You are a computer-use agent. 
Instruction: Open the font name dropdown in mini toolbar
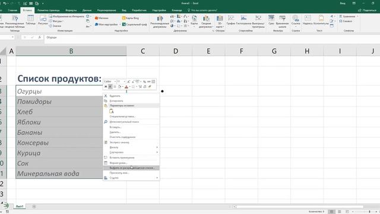pos(115,81)
